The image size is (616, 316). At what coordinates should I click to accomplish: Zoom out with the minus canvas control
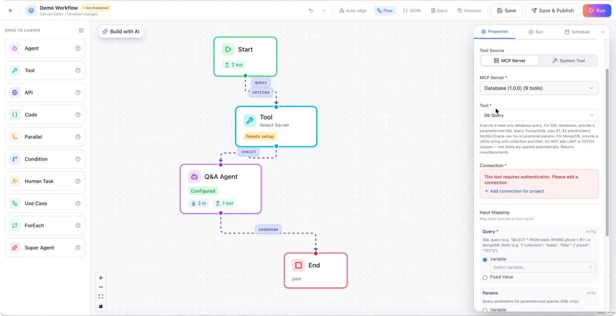click(101, 287)
